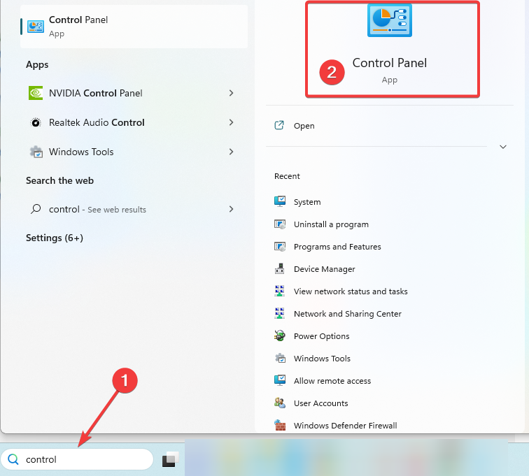Click the User Accounts icon
Screen dimensions: 529x476
pos(280,403)
